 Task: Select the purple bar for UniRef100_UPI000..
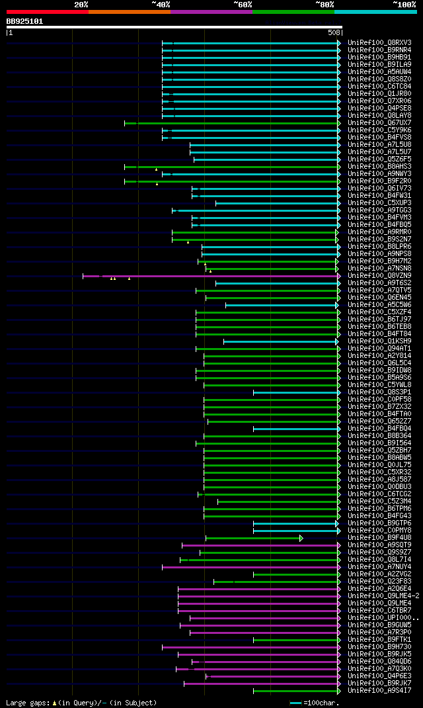(264, 618)
